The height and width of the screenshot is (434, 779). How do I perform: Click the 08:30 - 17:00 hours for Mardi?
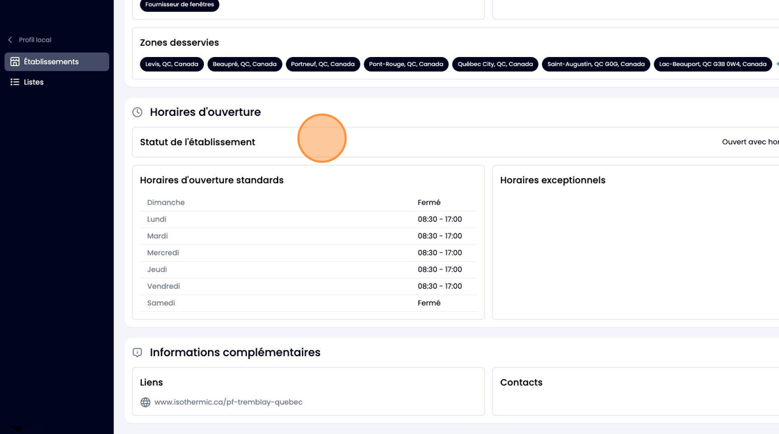pos(440,236)
